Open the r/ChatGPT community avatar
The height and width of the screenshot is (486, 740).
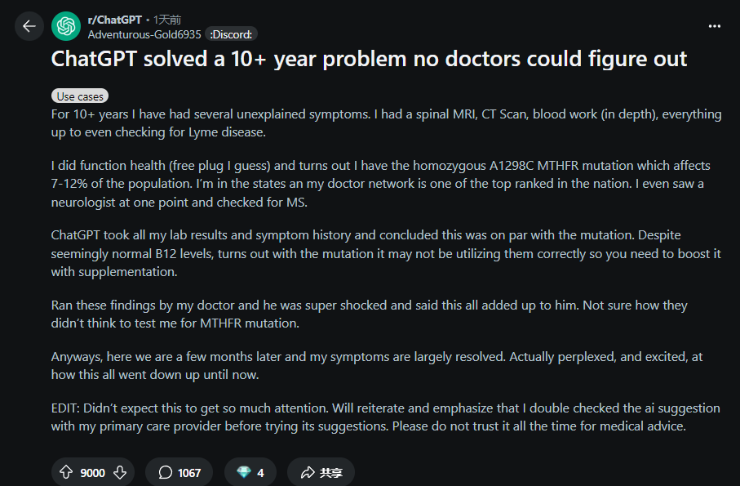(66, 26)
